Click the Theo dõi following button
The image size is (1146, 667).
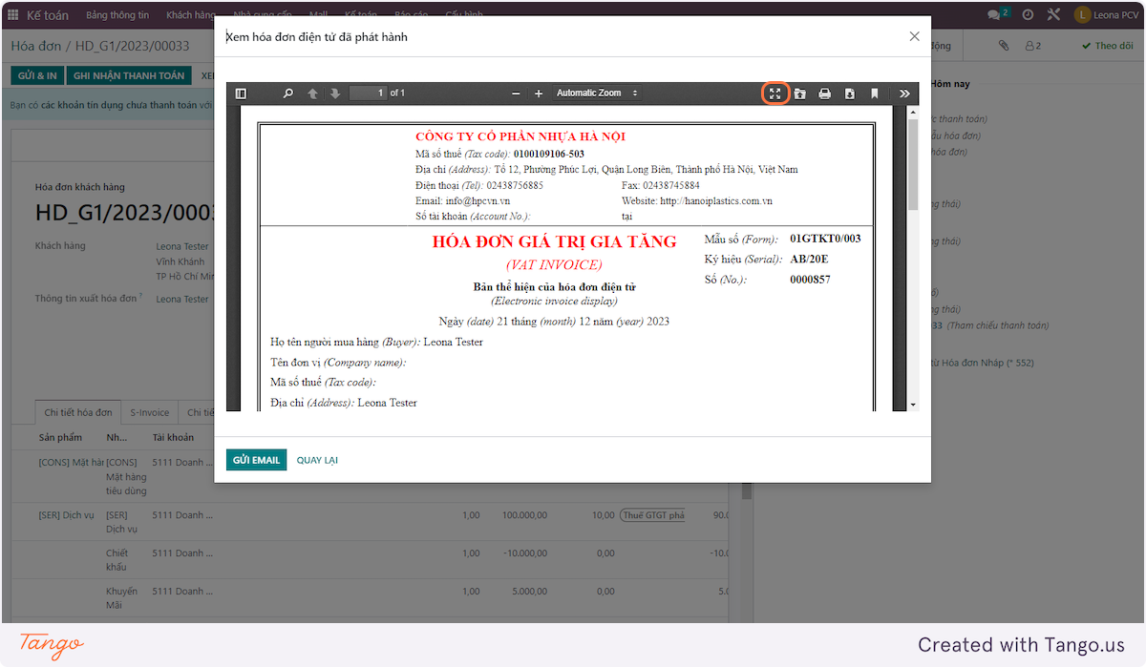coord(1108,46)
